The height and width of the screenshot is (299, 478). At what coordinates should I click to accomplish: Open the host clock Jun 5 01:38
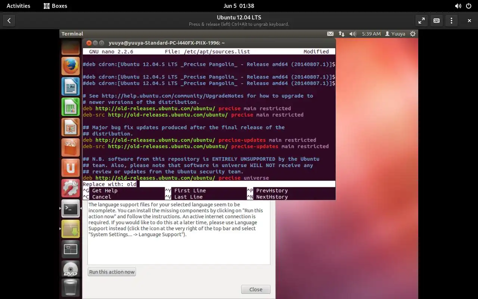(x=239, y=6)
